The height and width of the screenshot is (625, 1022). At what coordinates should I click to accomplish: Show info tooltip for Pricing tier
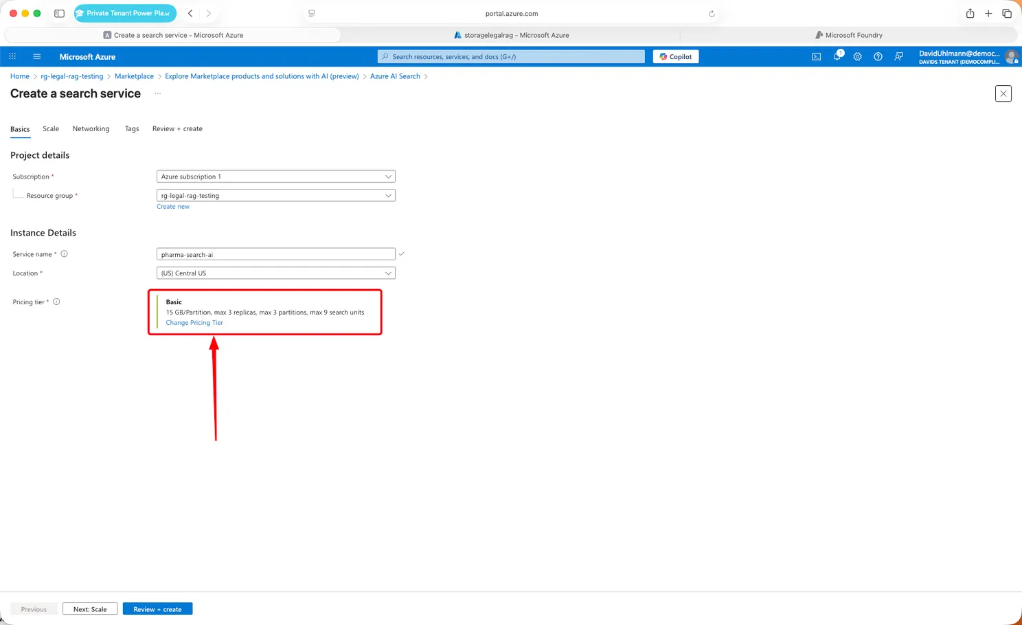coord(56,302)
